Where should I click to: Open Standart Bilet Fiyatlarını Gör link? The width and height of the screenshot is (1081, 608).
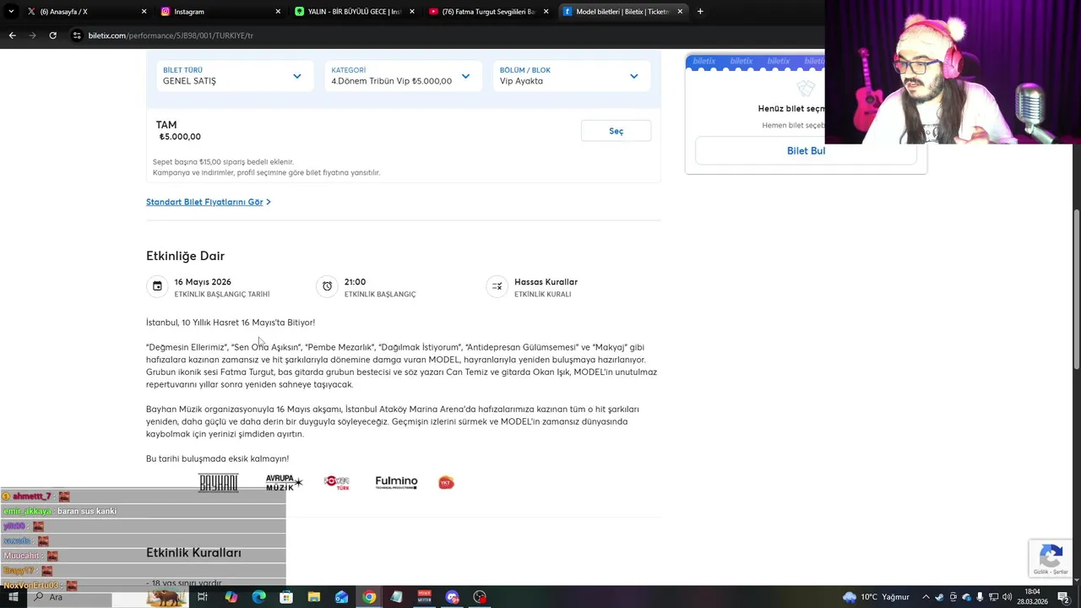(x=208, y=202)
